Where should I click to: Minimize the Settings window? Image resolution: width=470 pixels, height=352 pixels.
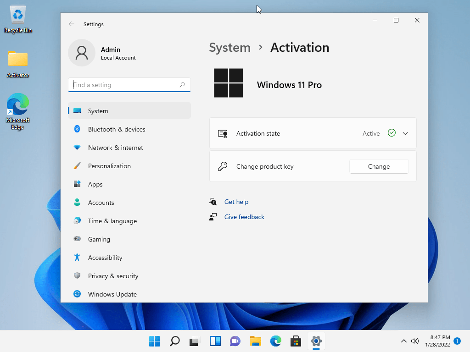tap(375, 20)
